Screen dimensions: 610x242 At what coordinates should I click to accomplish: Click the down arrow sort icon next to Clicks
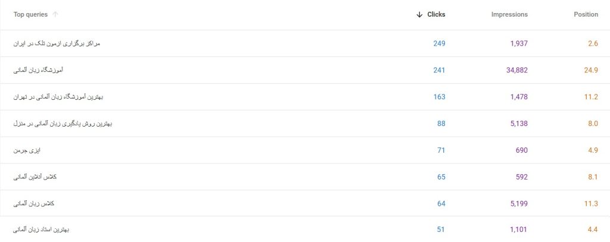coord(419,14)
